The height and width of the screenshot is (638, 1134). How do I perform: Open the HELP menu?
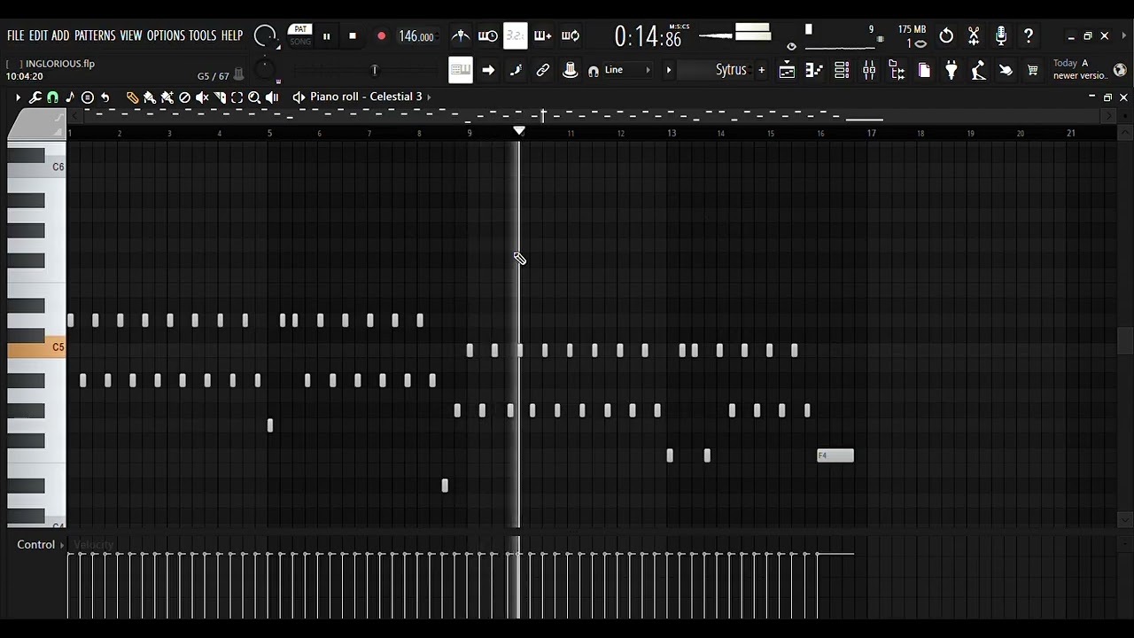(x=232, y=35)
